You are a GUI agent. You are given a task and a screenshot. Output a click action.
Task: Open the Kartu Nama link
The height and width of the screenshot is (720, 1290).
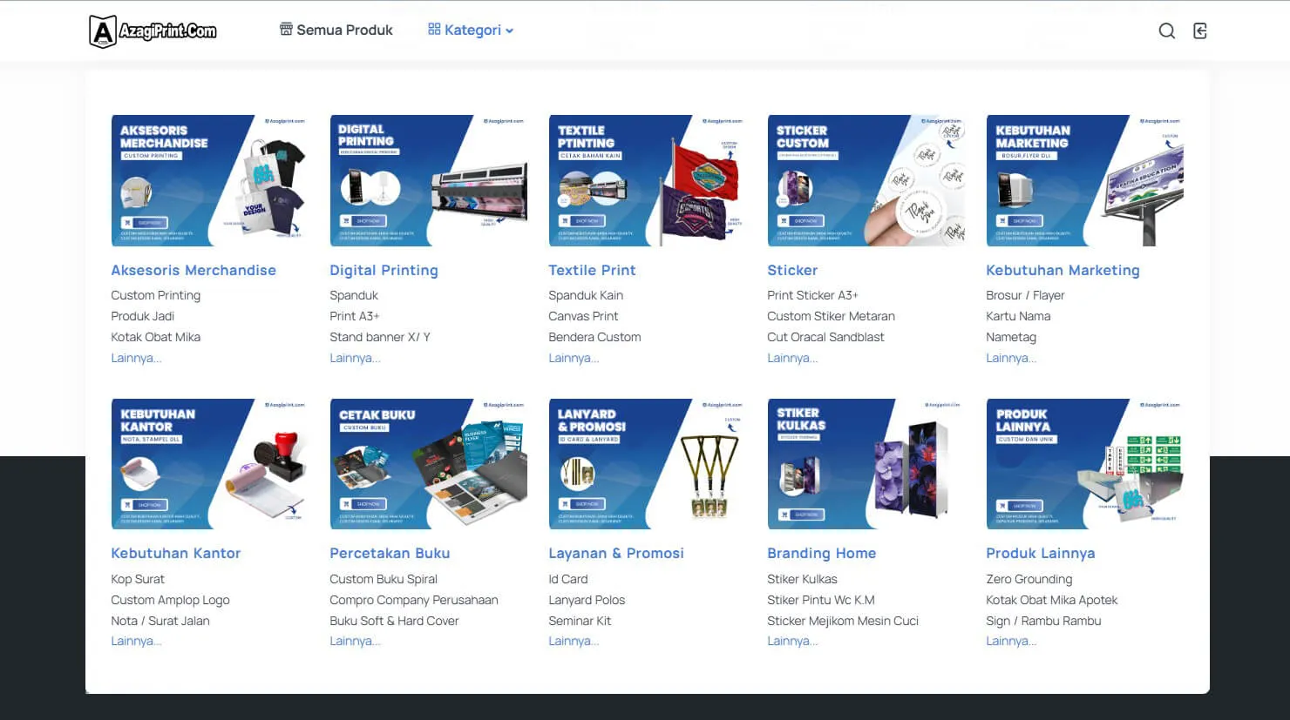pyautogui.click(x=1018, y=316)
